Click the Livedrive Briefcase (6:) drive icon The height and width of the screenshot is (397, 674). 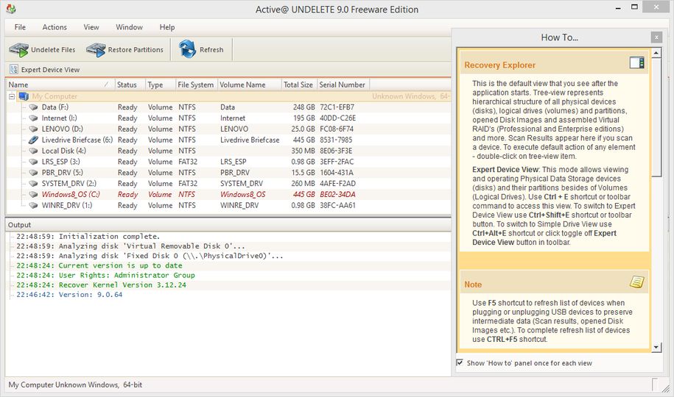tap(34, 140)
